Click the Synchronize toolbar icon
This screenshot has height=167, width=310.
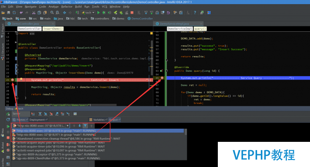pos(14,13)
